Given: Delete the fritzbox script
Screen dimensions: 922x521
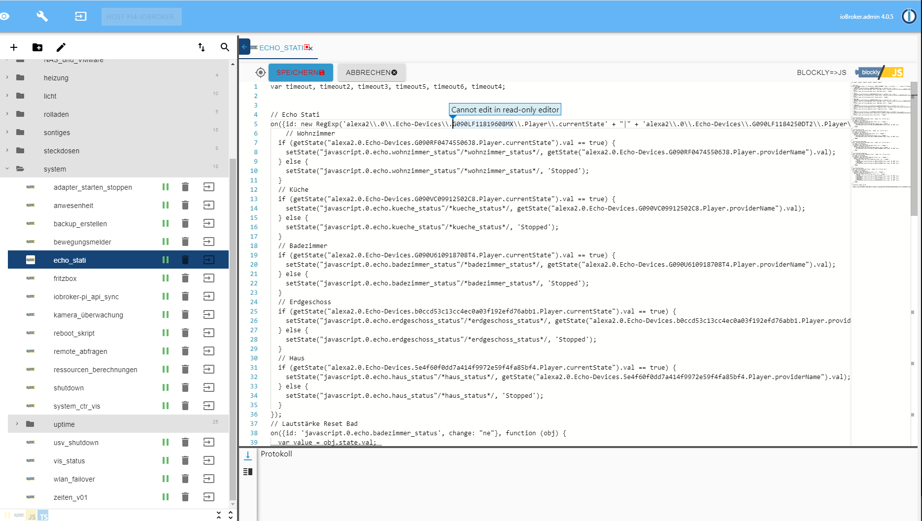Looking at the screenshot, I should pos(185,278).
